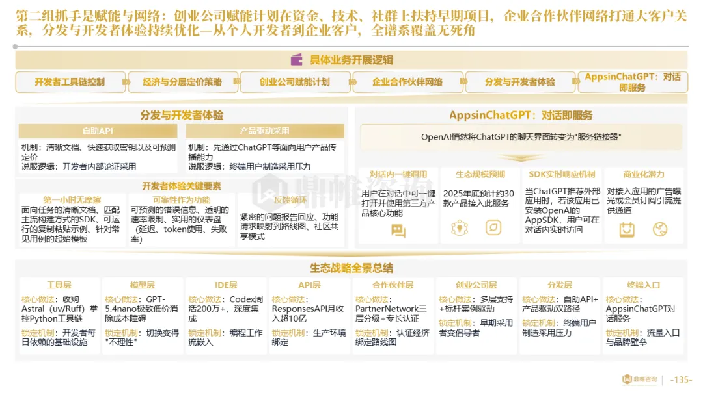Click the 工具层 column title
This screenshot has height=395, width=703.
pos(59,285)
